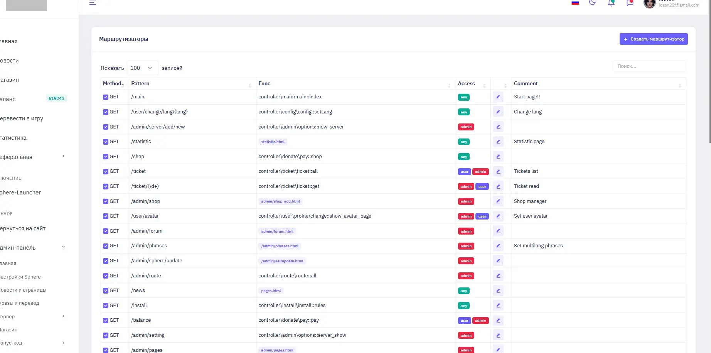Toggle checkbox for /shop route
711x353 pixels.
[x=106, y=157]
